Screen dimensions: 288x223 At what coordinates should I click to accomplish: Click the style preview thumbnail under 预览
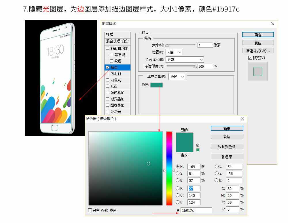pyautogui.click(x=258, y=71)
